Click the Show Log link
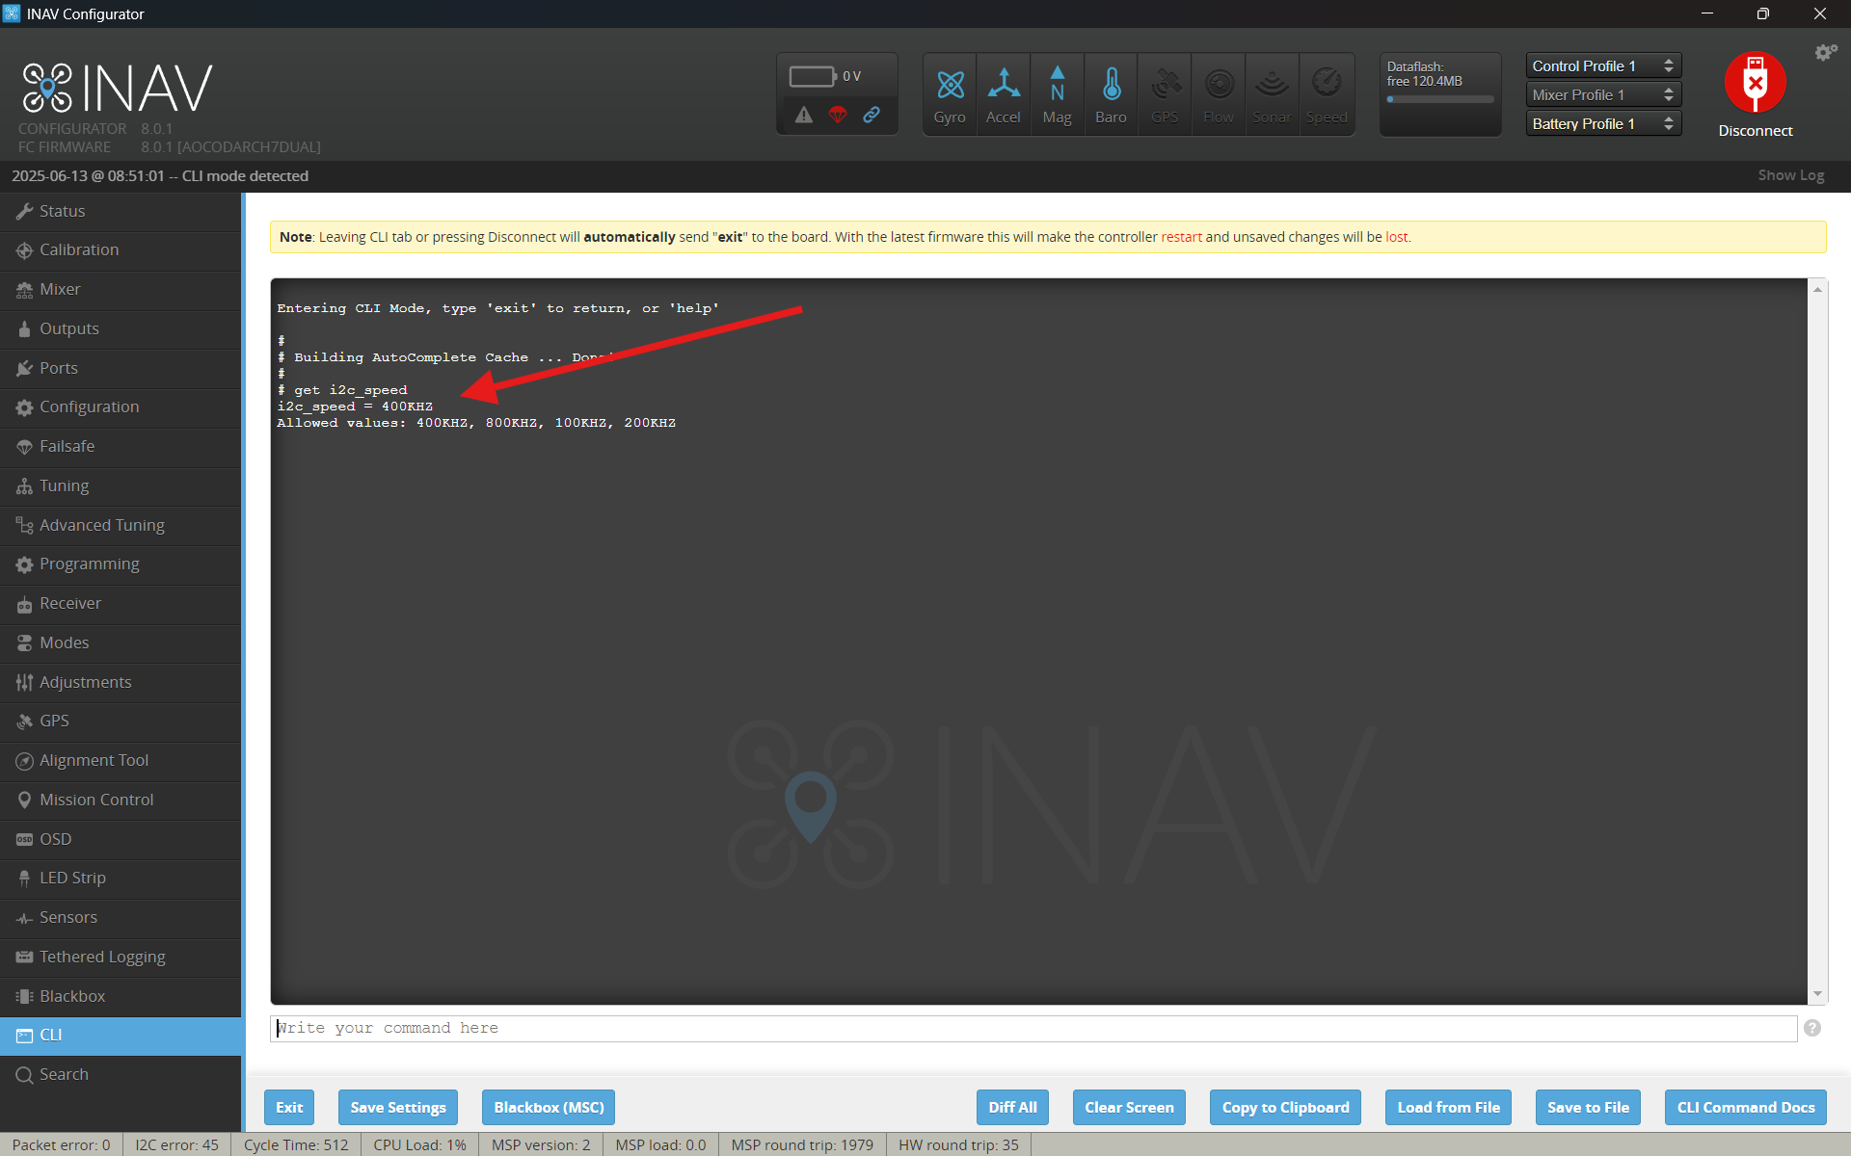Screen dimensions: 1851x1156 tap(1790, 175)
